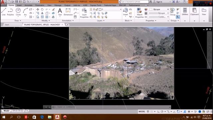Select the Polyline tool

[x=10, y=12]
